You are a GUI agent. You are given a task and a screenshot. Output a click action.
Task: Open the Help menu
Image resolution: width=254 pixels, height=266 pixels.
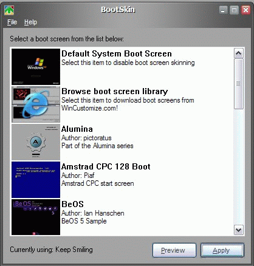30,22
